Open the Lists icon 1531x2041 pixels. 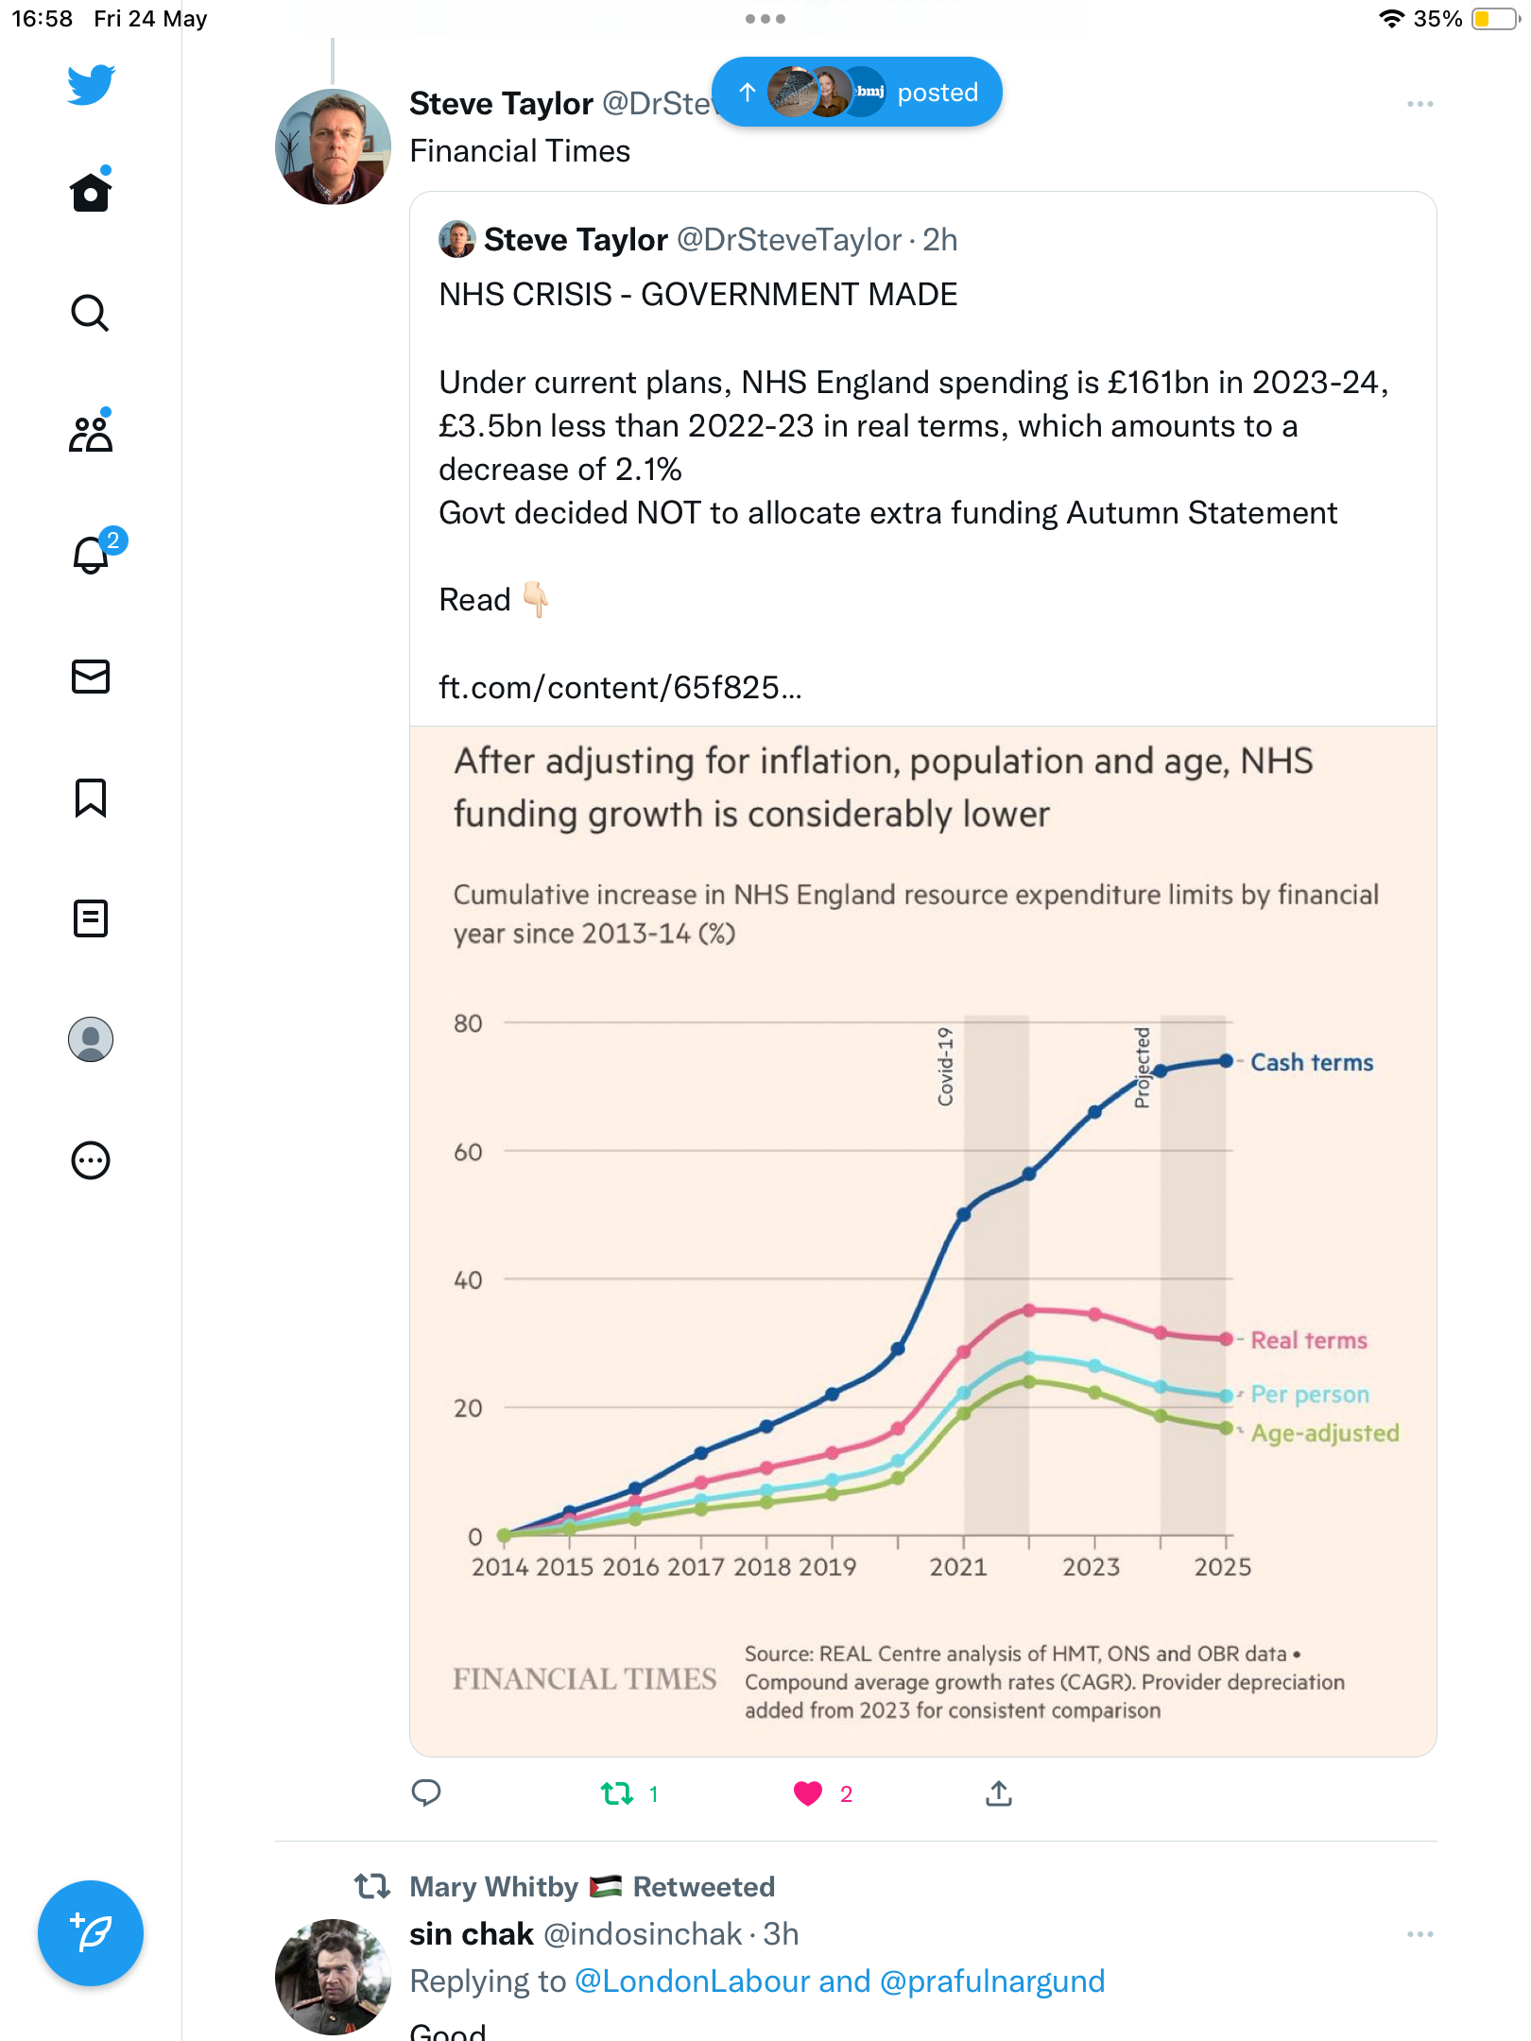click(x=91, y=918)
